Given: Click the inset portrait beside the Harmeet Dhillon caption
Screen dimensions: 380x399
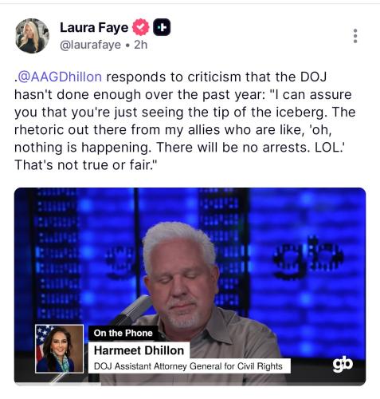Looking at the screenshot, I should [x=60, y=349].
